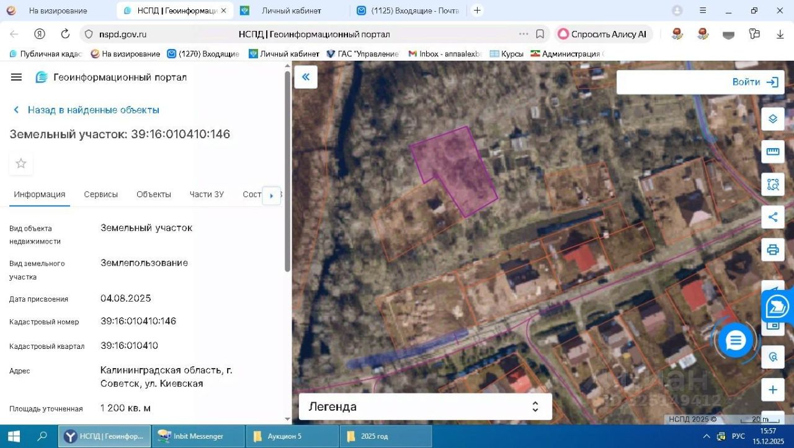794x448 pixels.
Task: Select cadastral quarter value 39:16:010410
Action: 129,345
